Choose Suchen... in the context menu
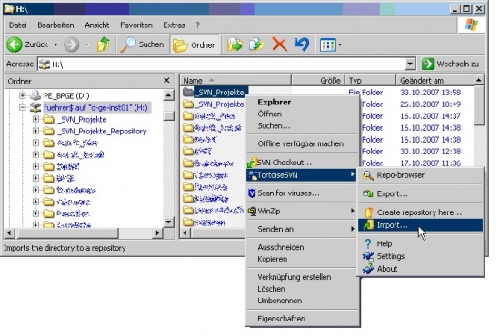The height and width of the screenshot is (336, 500). click(x=303, y=126)
